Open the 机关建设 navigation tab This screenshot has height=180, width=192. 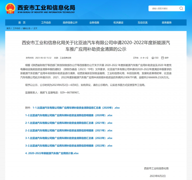tap(118, 22)
